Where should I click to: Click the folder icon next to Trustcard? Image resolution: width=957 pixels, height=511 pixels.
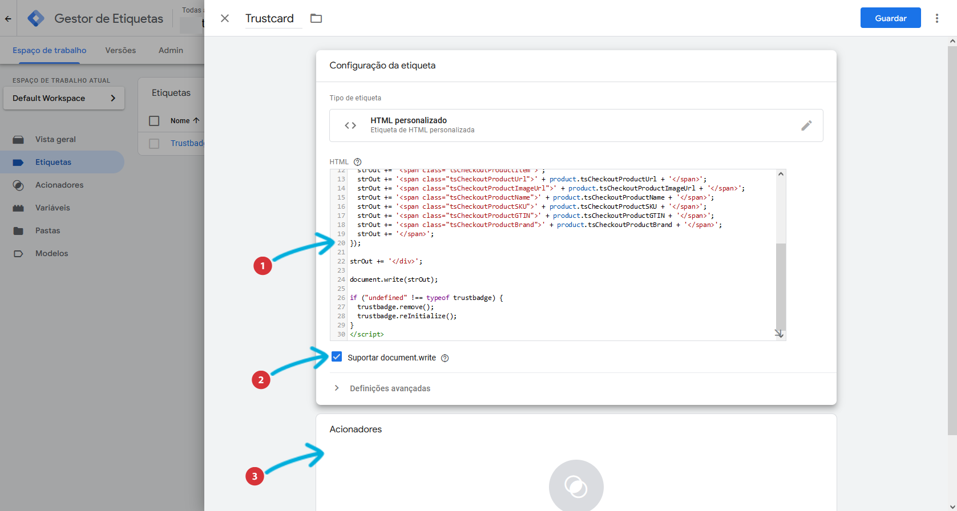(316, 18)
